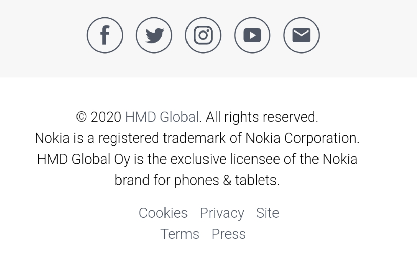
Task: Go to the Privacy footer link
Action: coord(222,213)
